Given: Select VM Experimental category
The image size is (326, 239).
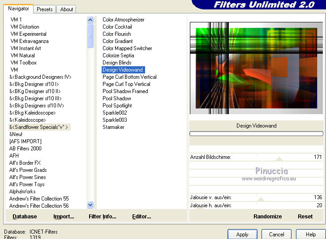Looking at the screenshot, I should pyautogui.click(x=28, y=34).
